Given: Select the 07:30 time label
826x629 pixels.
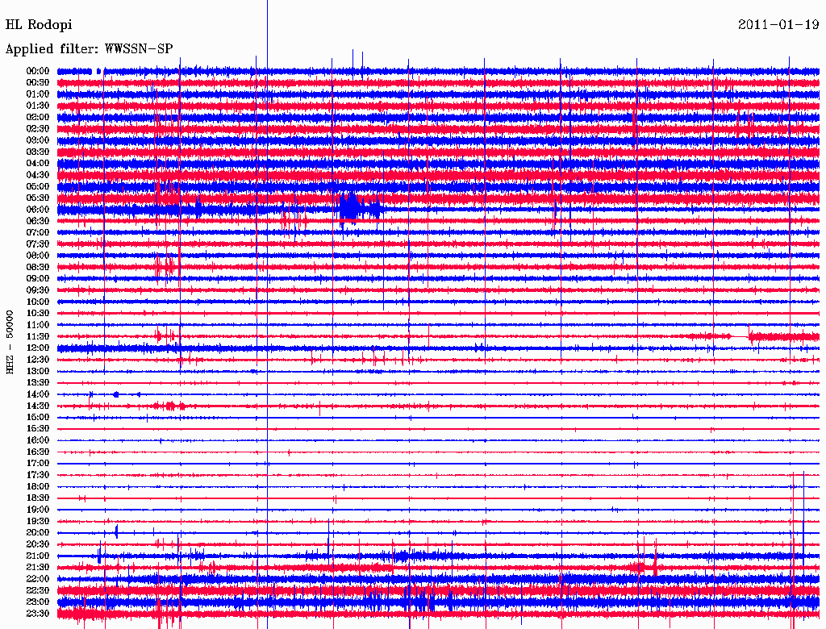Looking at the screenshot, I should point(38,244).
